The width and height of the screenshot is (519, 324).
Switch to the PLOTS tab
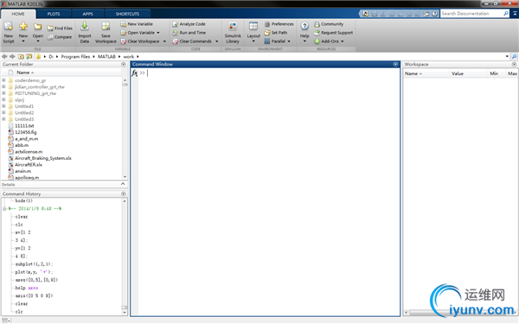[x=54, y=14]
